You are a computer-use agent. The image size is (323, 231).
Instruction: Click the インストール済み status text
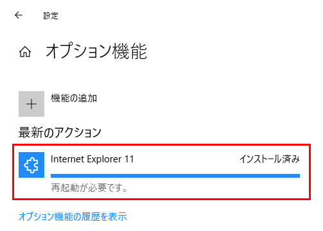270,159
